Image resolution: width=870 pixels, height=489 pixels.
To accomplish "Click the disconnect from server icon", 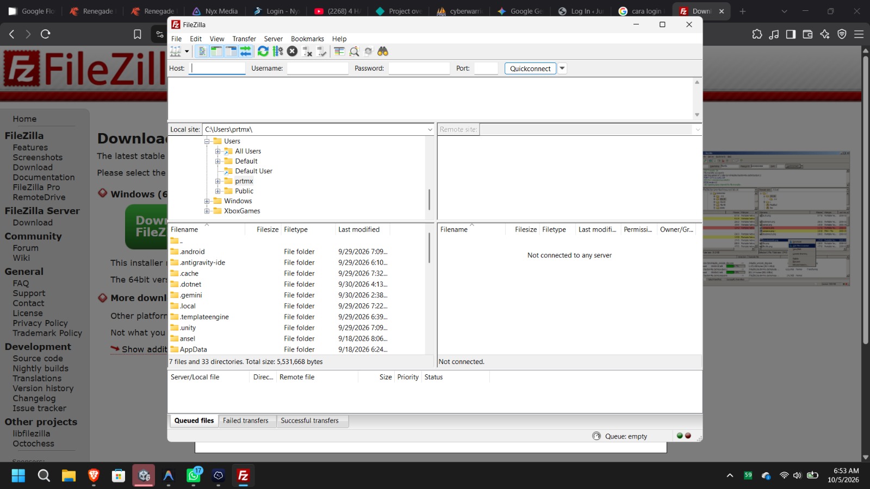I will pos(307,51).
